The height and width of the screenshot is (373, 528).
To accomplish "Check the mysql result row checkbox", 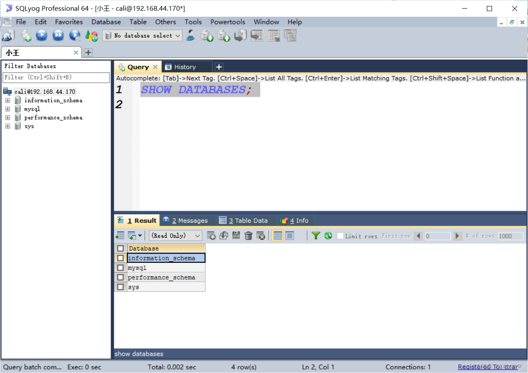I will click(120, 268).
